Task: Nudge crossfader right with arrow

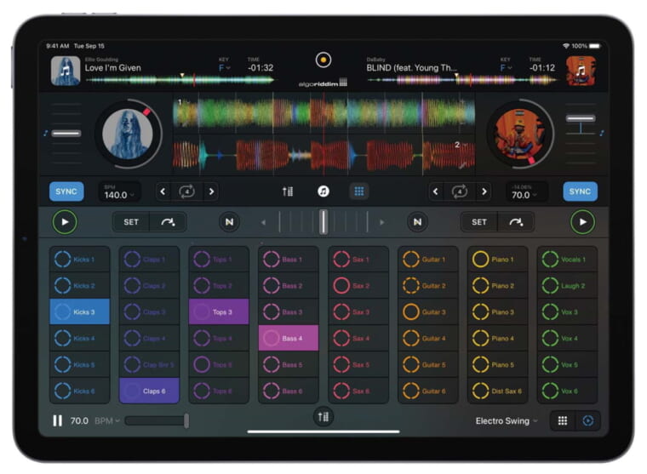Action: coord(382,222)
